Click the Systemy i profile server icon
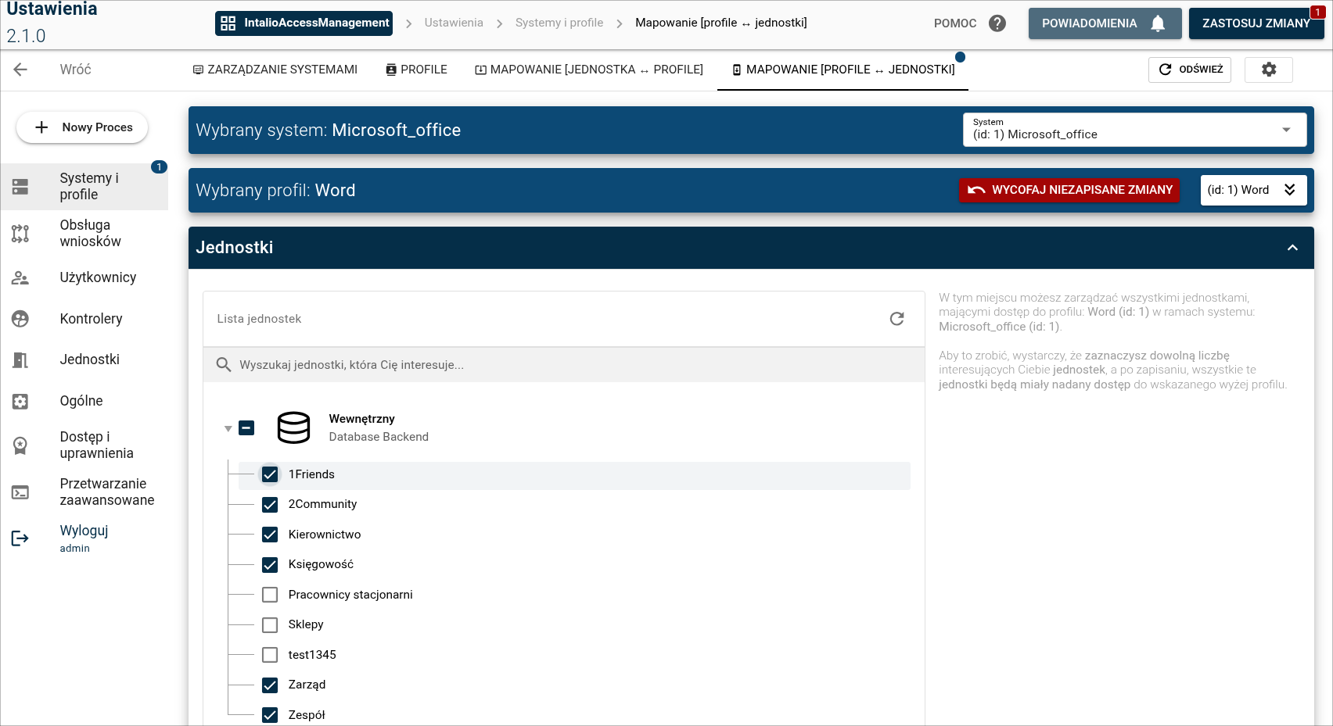 tap(20, 186)
